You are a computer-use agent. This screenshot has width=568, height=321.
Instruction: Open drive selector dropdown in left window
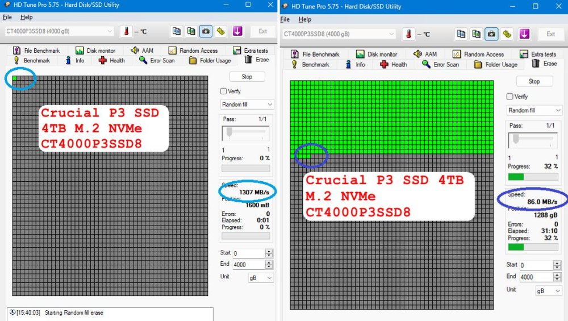(59, 31)
